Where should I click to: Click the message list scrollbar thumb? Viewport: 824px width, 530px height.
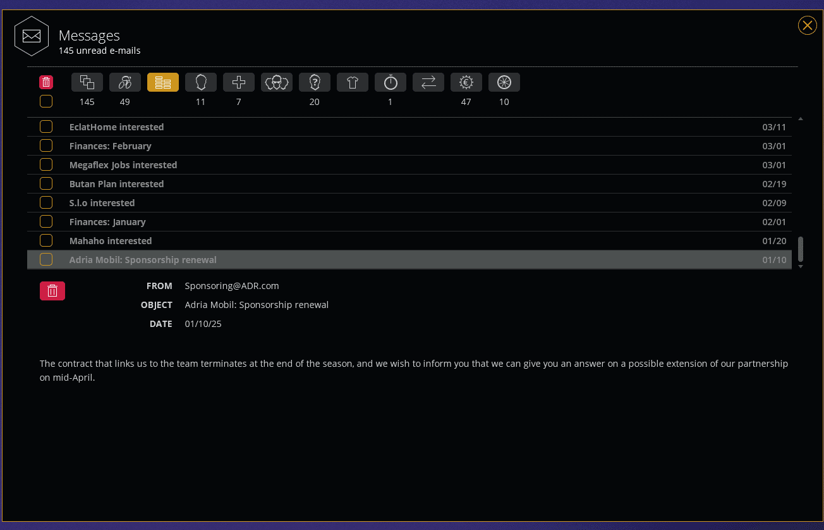(801, 249)
